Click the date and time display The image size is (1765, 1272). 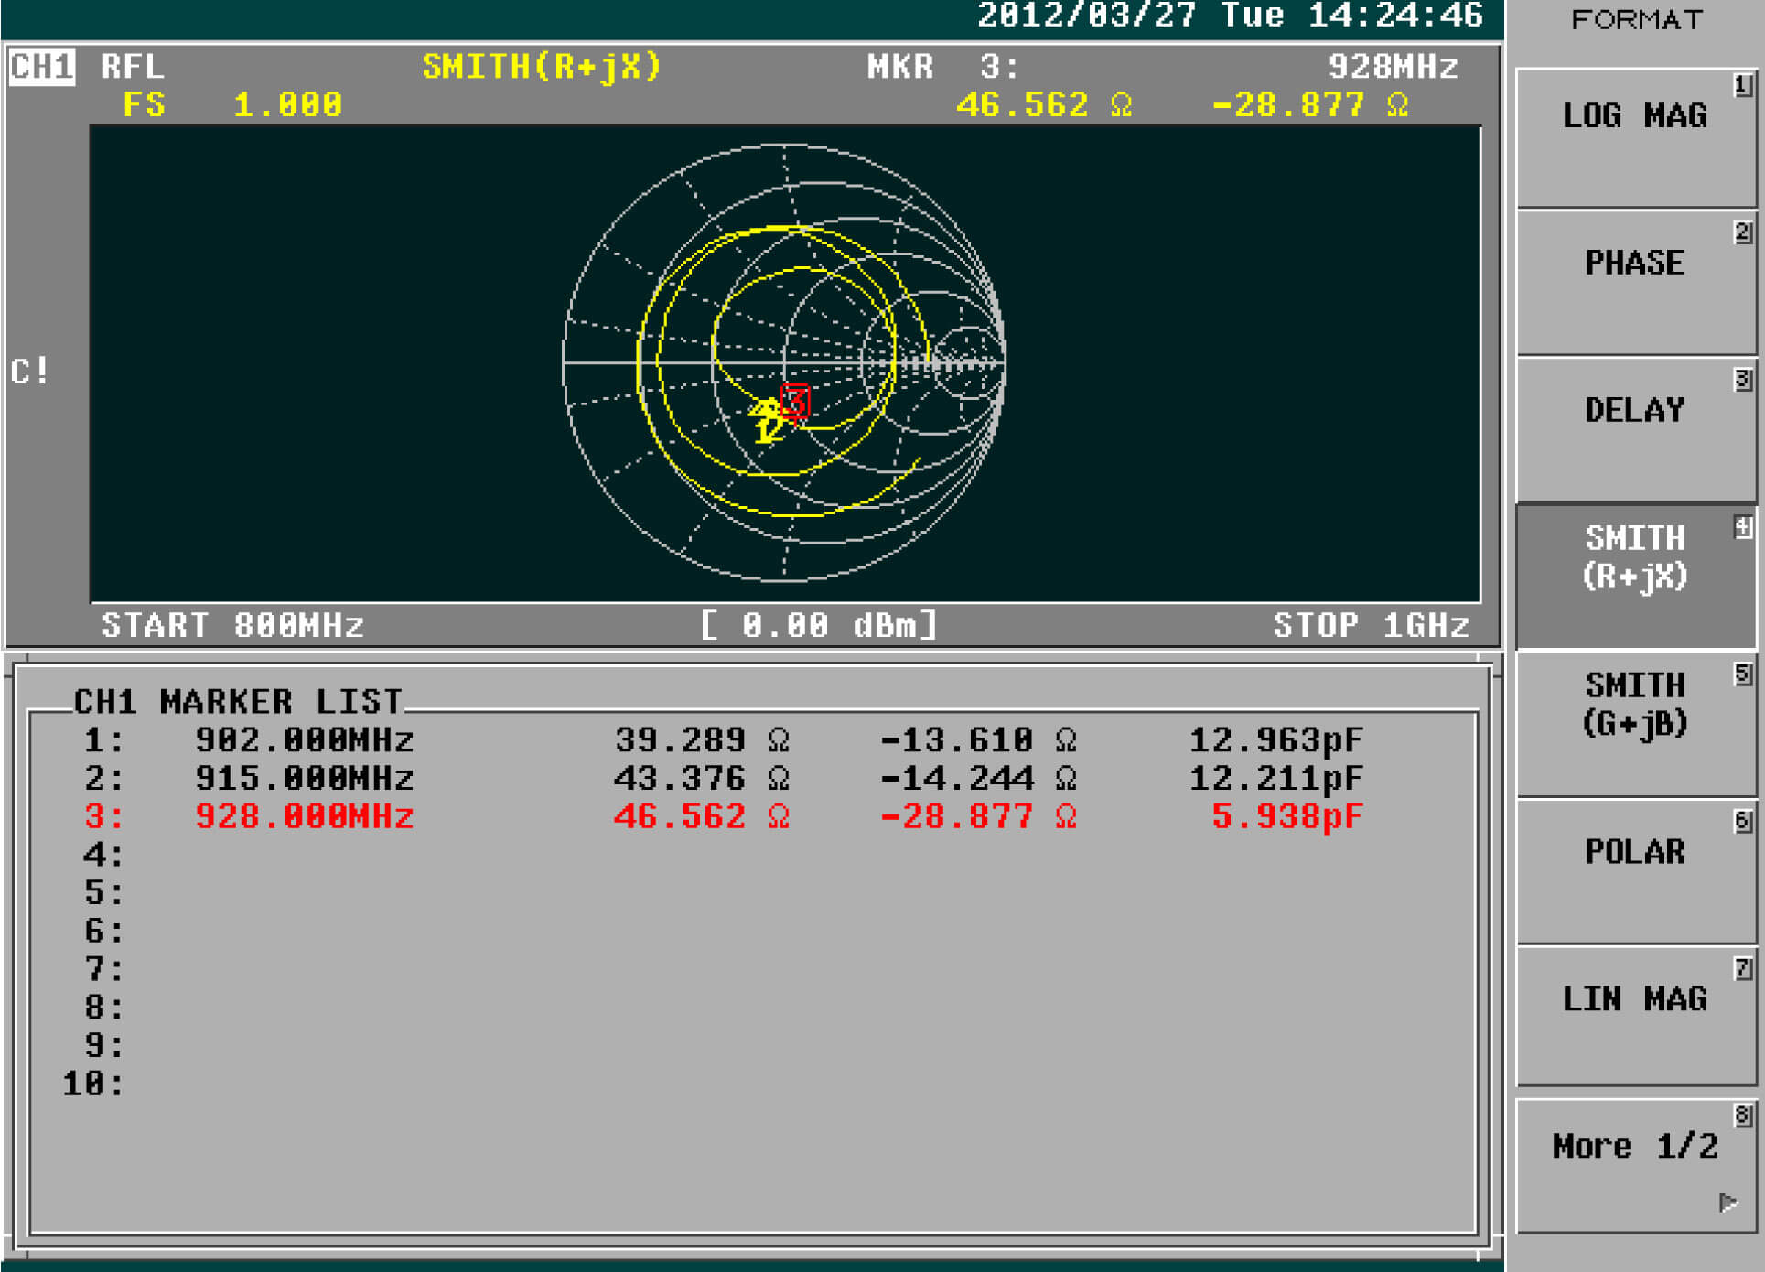(x=1230, y=16)
